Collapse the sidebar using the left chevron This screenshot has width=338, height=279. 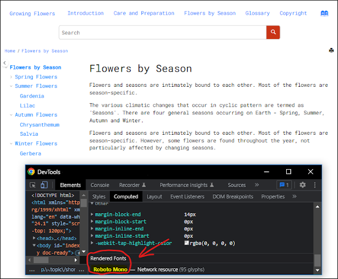pyautogui.click(x=5, y=63)
